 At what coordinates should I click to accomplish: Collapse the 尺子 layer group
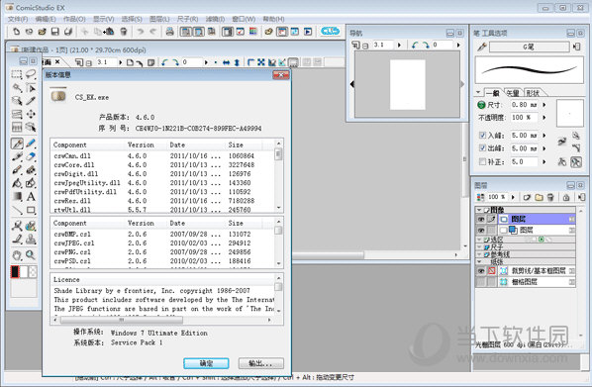tap(479, 246)
